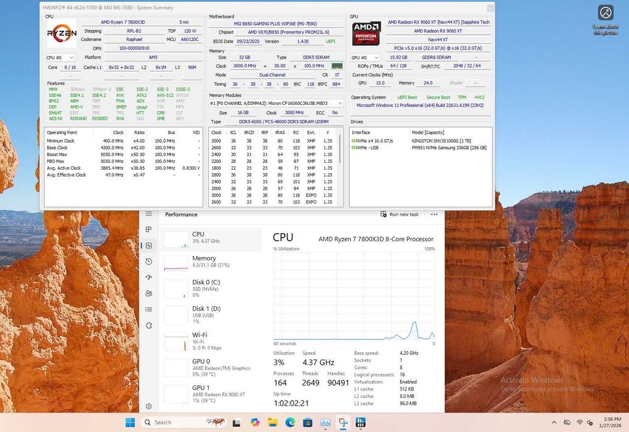
Task: Click the DDR5-6000 / PC5-48000 type field
Action: point(284,121)
